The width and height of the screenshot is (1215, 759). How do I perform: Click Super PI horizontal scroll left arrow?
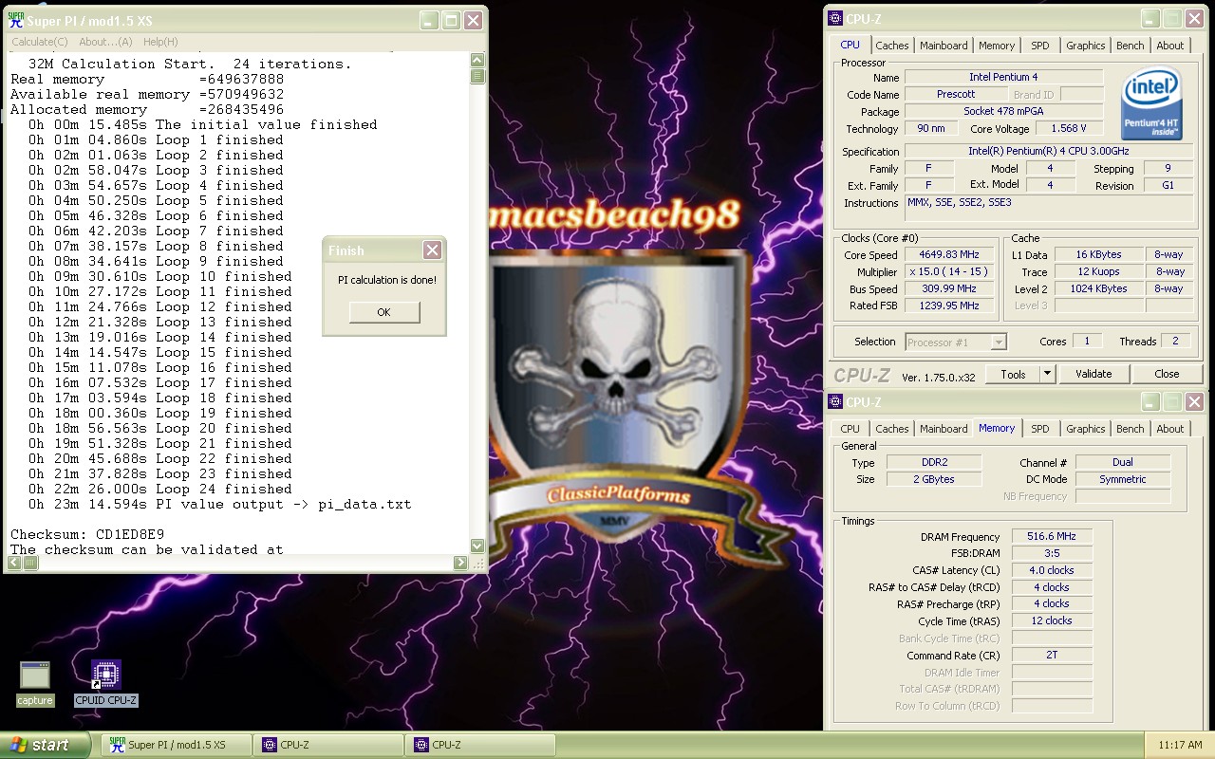[x=15, y=563]
